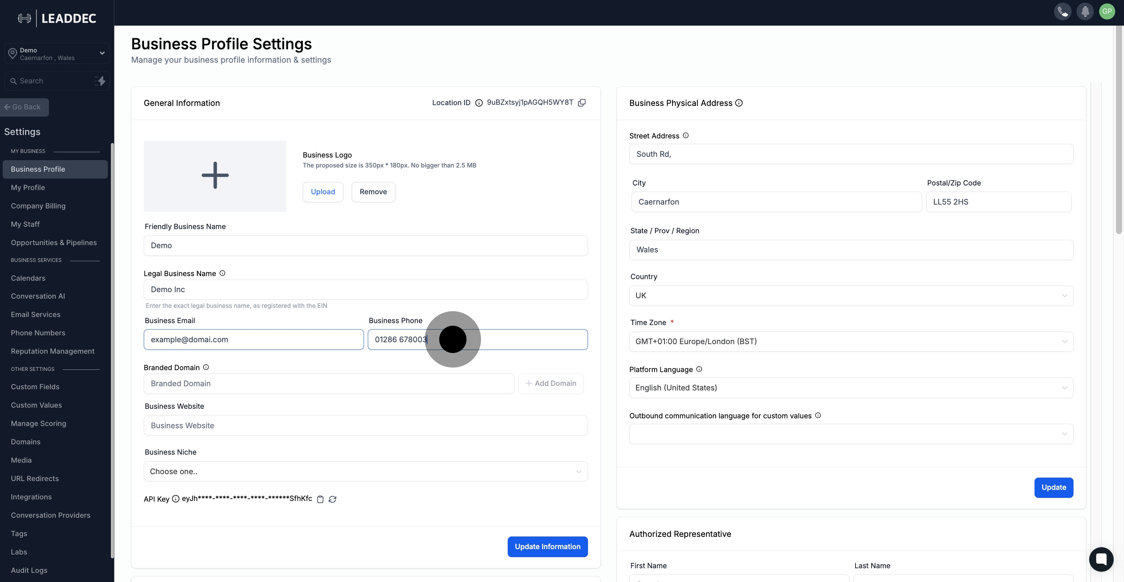Go to Reputation Management

(x=52, y=351)
